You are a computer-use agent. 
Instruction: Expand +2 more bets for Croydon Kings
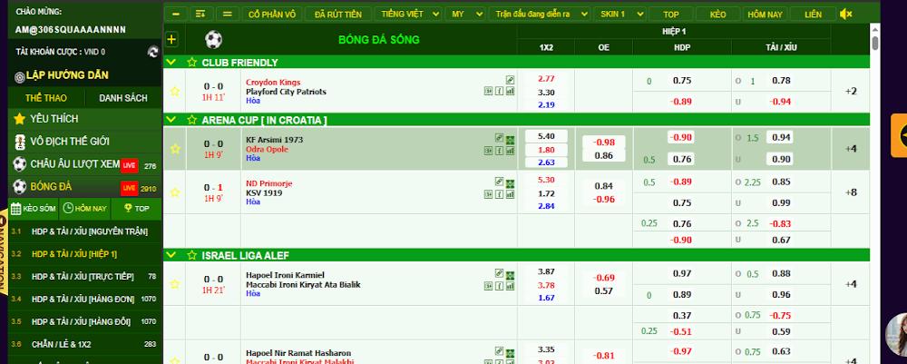(851, 91)
